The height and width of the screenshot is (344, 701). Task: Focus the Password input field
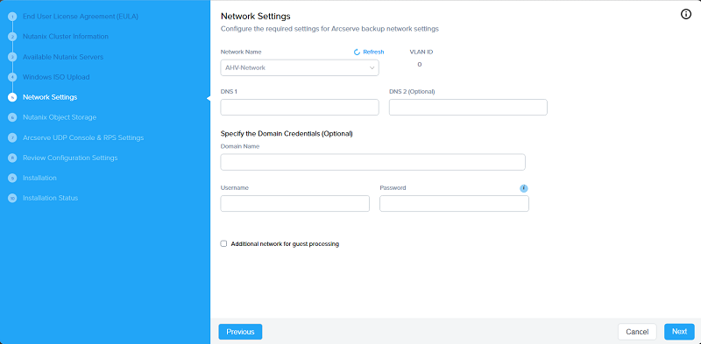pyautogui.click(x=454, y=204)
